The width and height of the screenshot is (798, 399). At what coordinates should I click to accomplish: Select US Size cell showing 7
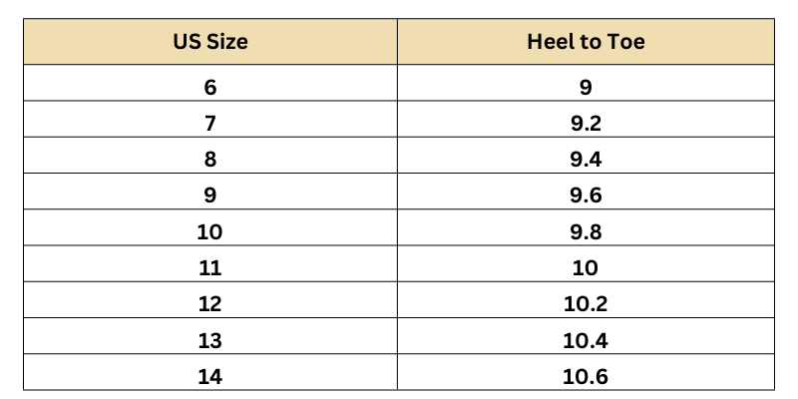pos(209,124)
